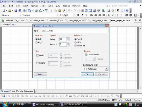Click the Bullets list icon
Viewport: 142px width, 107px height.
pyautogui.click(x=122, y=15)
